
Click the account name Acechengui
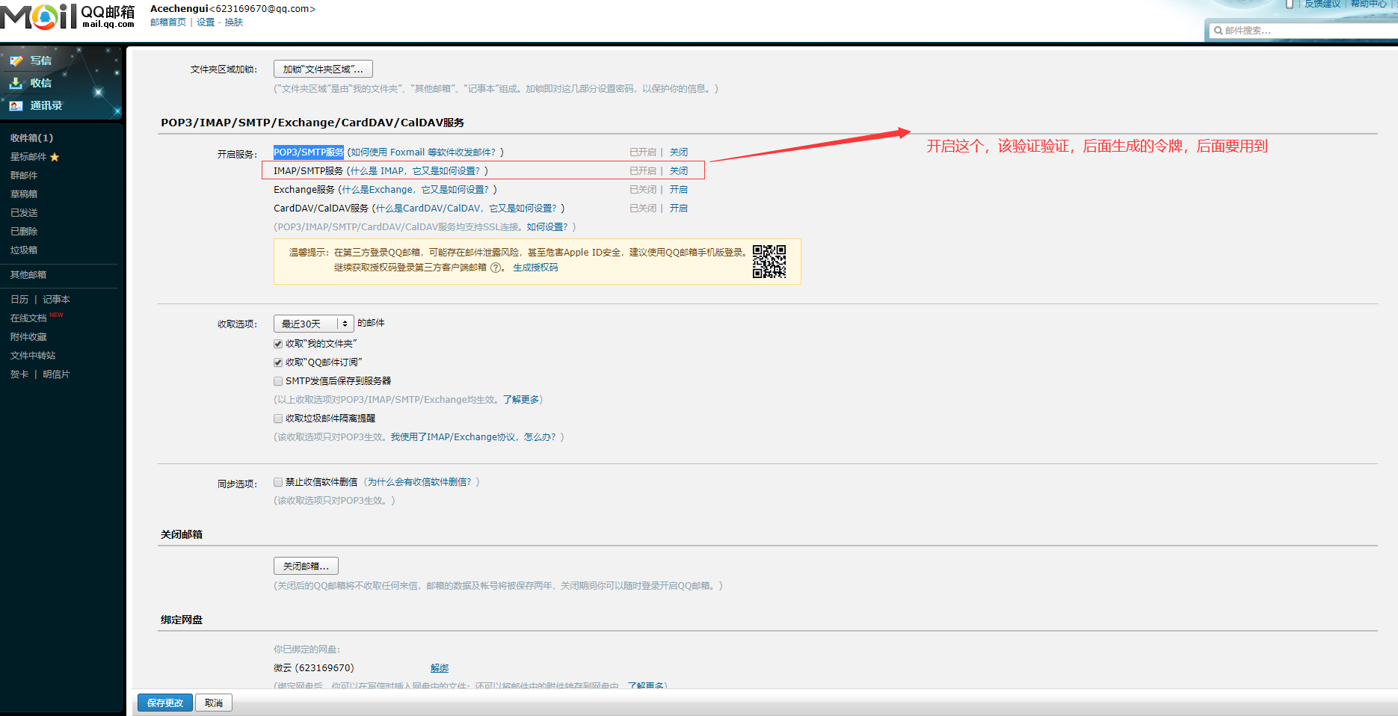pyautogui.click(x=179, y=9)
